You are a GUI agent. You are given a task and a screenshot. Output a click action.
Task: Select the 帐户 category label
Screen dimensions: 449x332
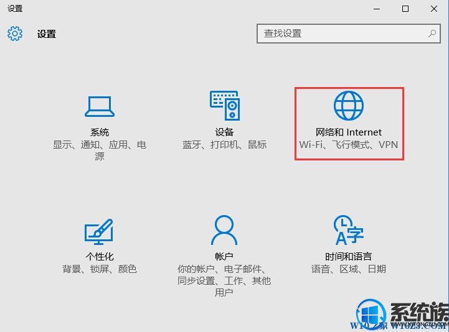pos(224,257)
